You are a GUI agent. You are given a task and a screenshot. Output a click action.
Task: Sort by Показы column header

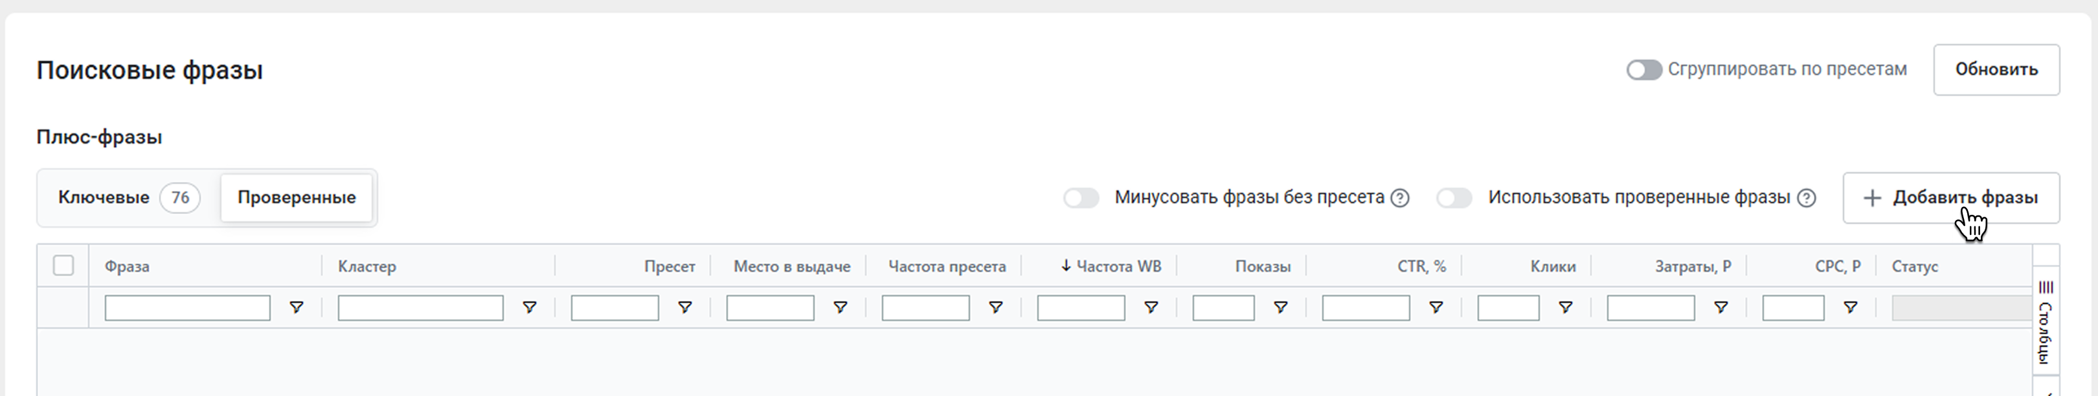1263,267
